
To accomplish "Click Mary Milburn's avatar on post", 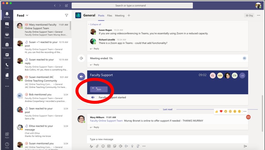I will click(x=81, y=119).
